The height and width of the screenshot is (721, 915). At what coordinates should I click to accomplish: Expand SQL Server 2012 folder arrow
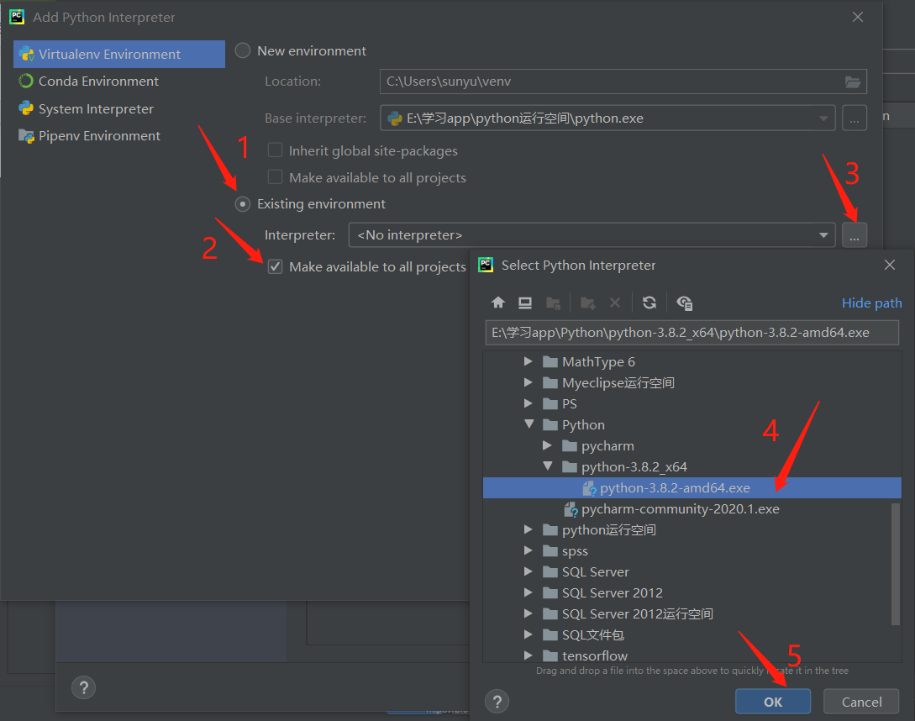tap(528, 592)
